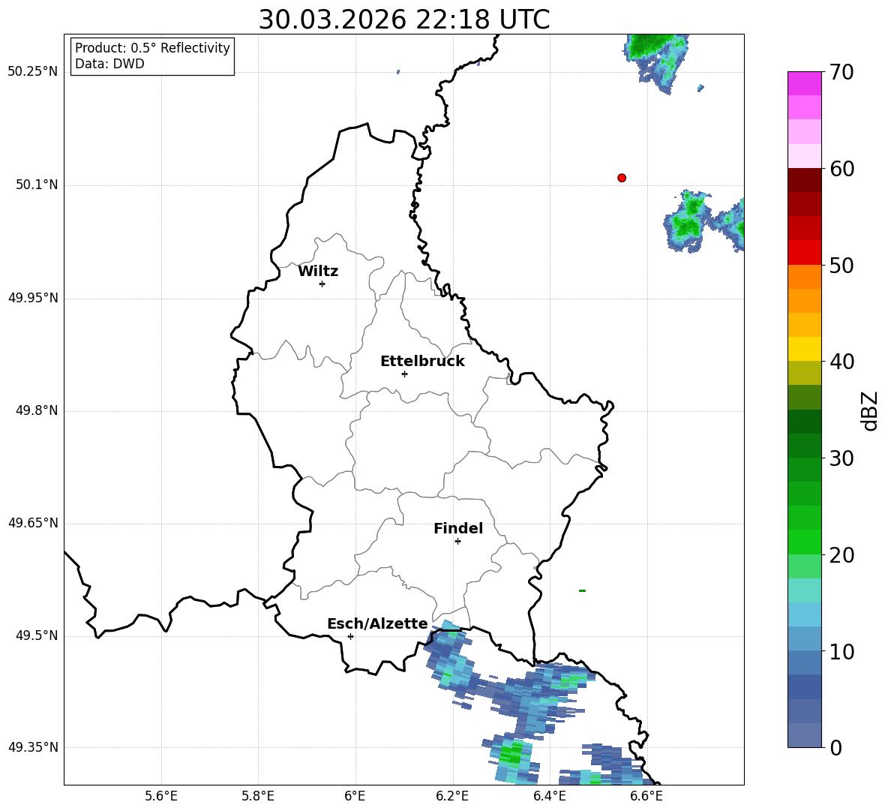The width and height of the screenshot is (888, 811).
Task: Click the dark red colorbar segment below 60
Action: [x=805, y=180]
